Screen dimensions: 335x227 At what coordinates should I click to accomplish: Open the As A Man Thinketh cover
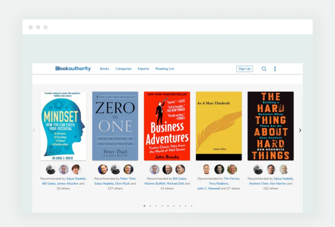coord(219,126)
